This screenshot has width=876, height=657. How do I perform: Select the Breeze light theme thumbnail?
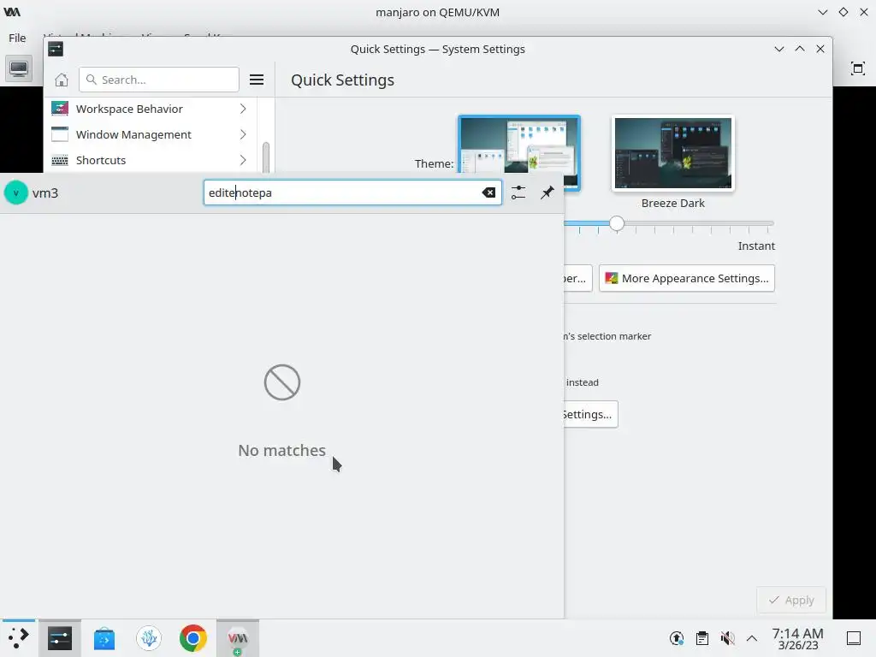pyautogui.click(x=519, y=144)
